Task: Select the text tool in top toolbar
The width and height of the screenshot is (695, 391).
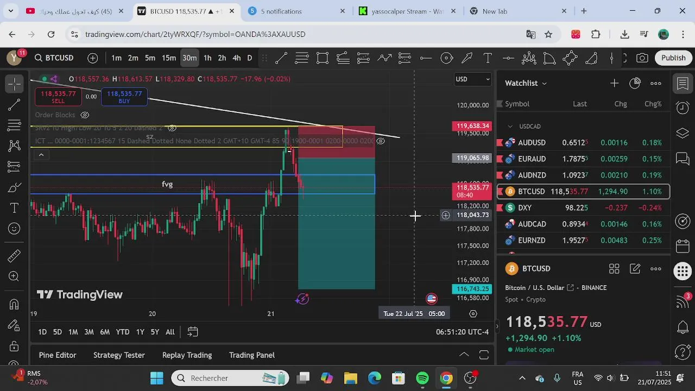Action: pos(488,58)
